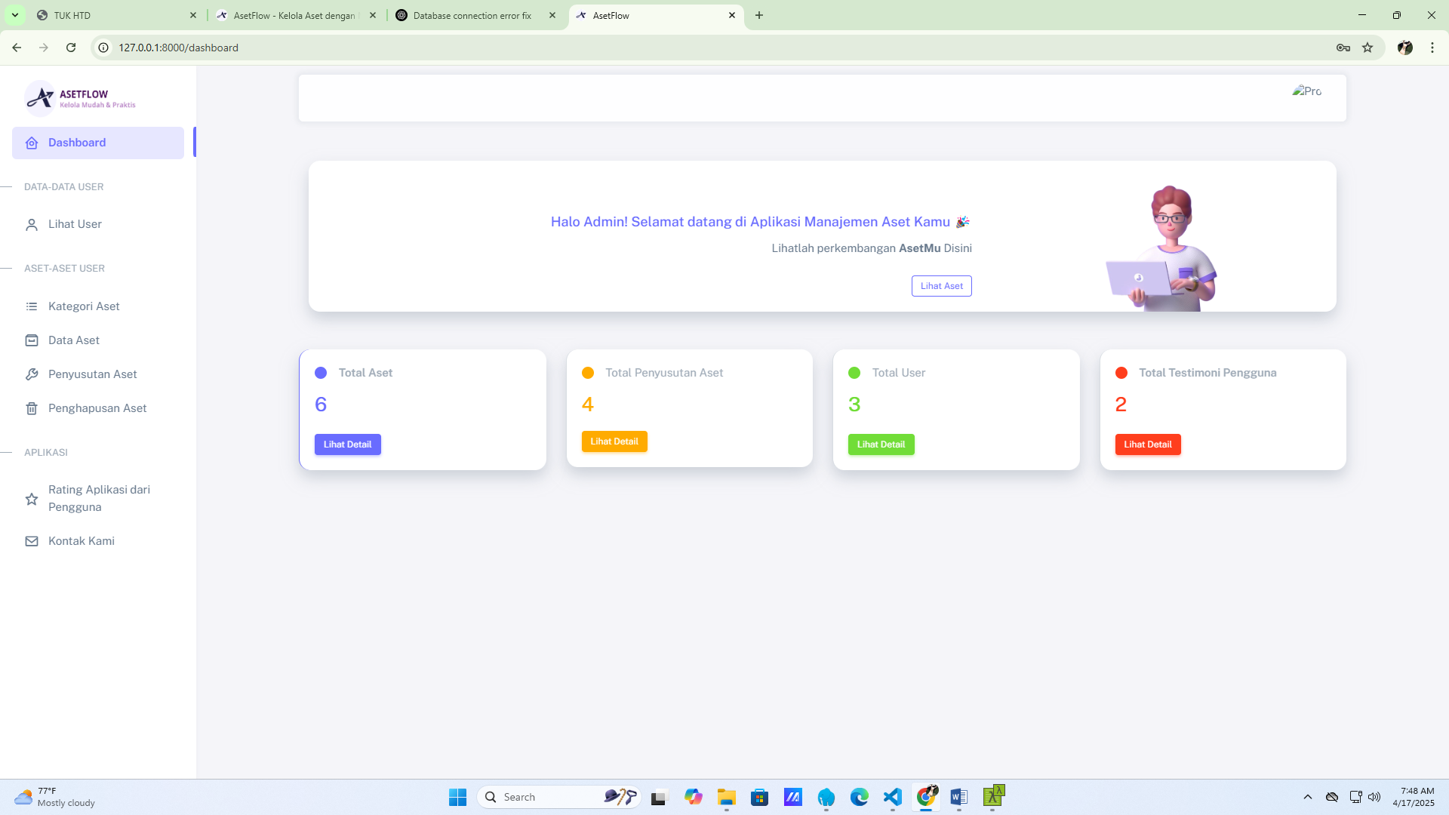Click the Kontak Kami envelope icon

32,541
